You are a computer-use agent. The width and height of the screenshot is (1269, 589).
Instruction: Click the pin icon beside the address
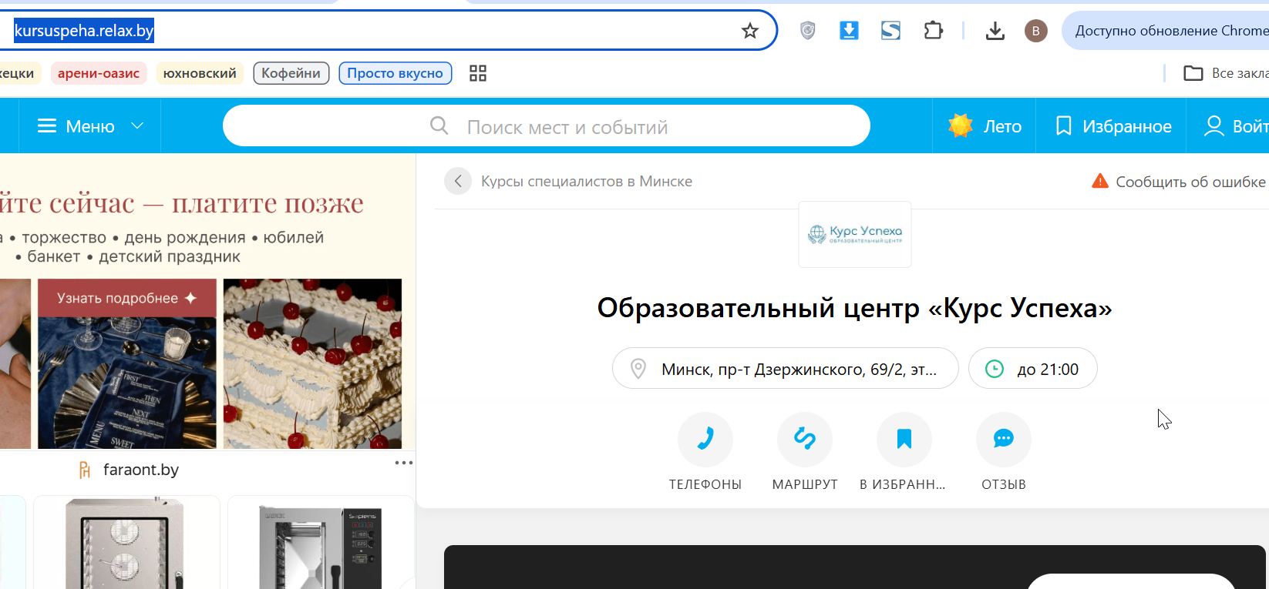pyautogui.click(x=638, y=369)
